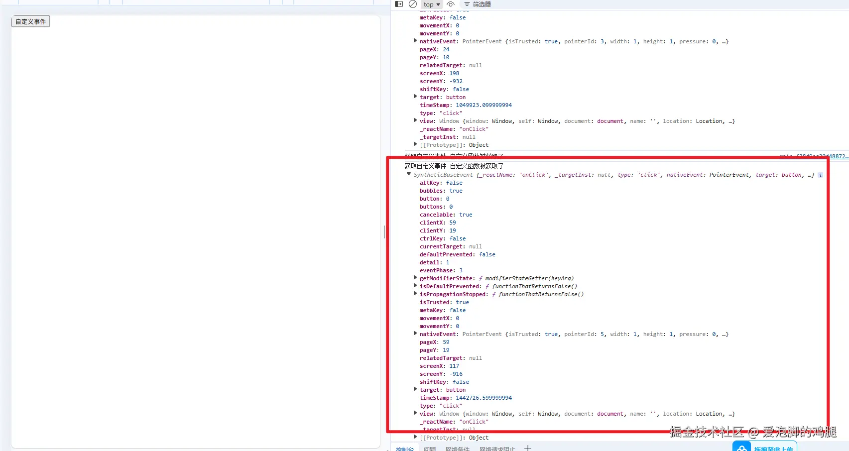Select the screenY: -916 property line
This screenshot has height=451, width=849.
pos(441,374)
